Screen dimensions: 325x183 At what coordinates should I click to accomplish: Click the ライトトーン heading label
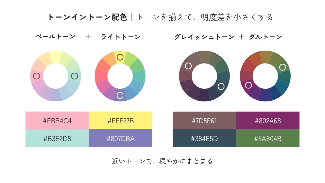pyautogui.click(x=121, y=37)
